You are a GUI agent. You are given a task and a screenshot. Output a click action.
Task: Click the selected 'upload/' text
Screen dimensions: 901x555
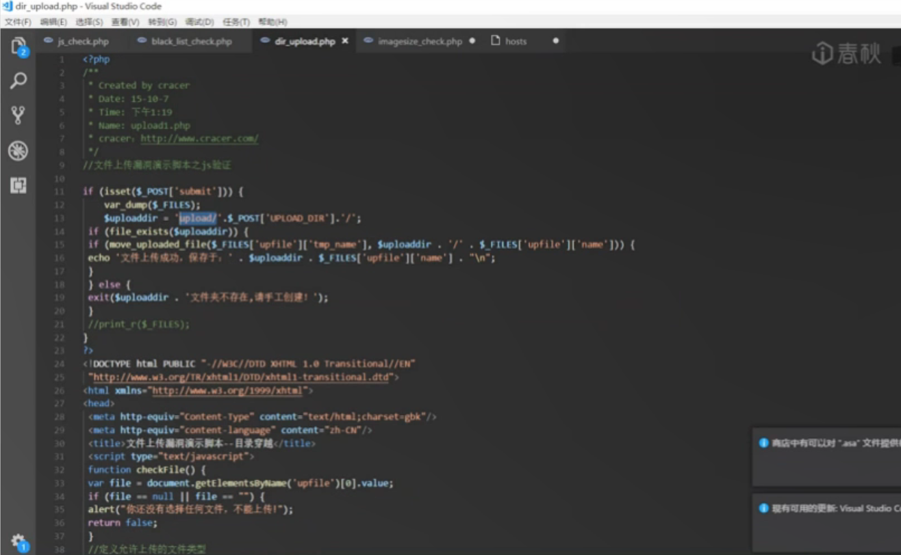pyautogui.click(x=197, y=218)
